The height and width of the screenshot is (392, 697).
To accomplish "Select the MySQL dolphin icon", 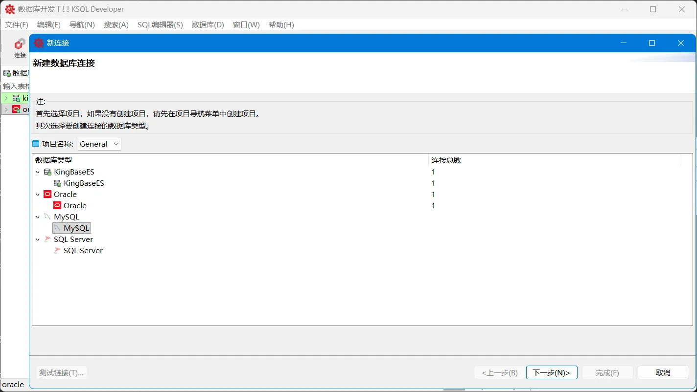I will coord(47,217).
